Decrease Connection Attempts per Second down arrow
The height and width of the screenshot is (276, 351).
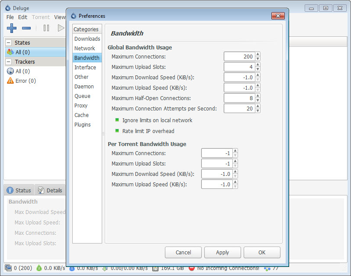(258, 110)
